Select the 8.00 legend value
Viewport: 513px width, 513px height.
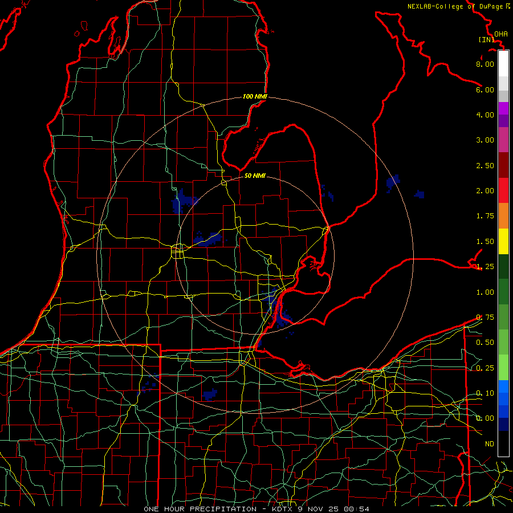click(485, 64)
